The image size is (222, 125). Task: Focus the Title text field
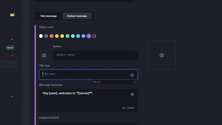click(88, 74)
